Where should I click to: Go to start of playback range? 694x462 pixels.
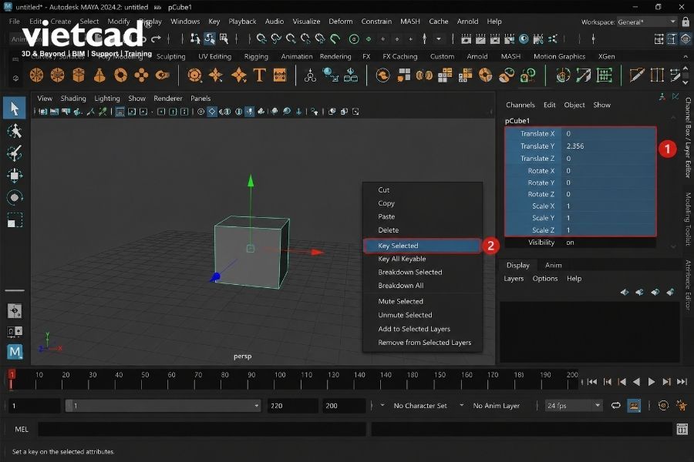[x=592, y=382]
